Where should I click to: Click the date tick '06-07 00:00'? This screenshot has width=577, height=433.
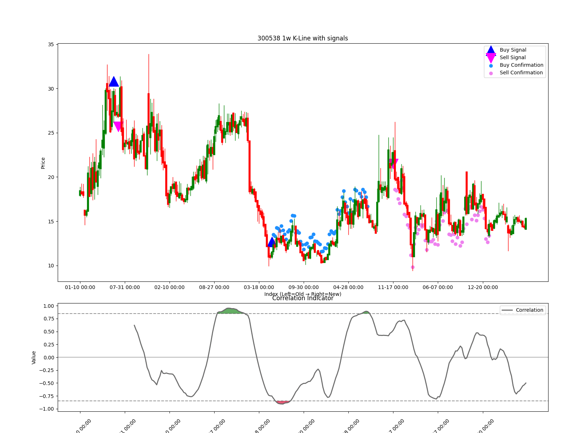coord(438,288)
